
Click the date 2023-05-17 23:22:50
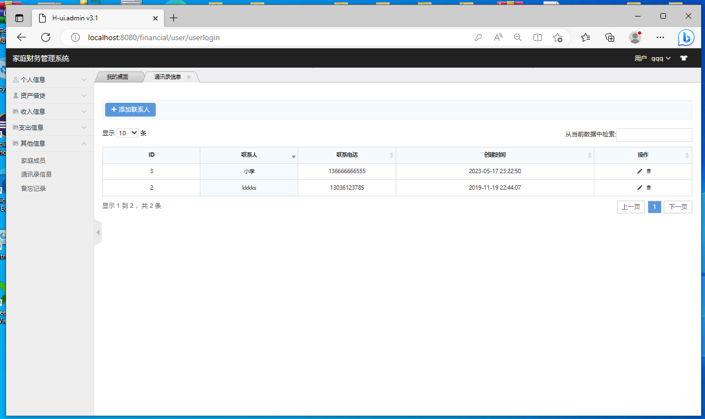click(495, 172)
